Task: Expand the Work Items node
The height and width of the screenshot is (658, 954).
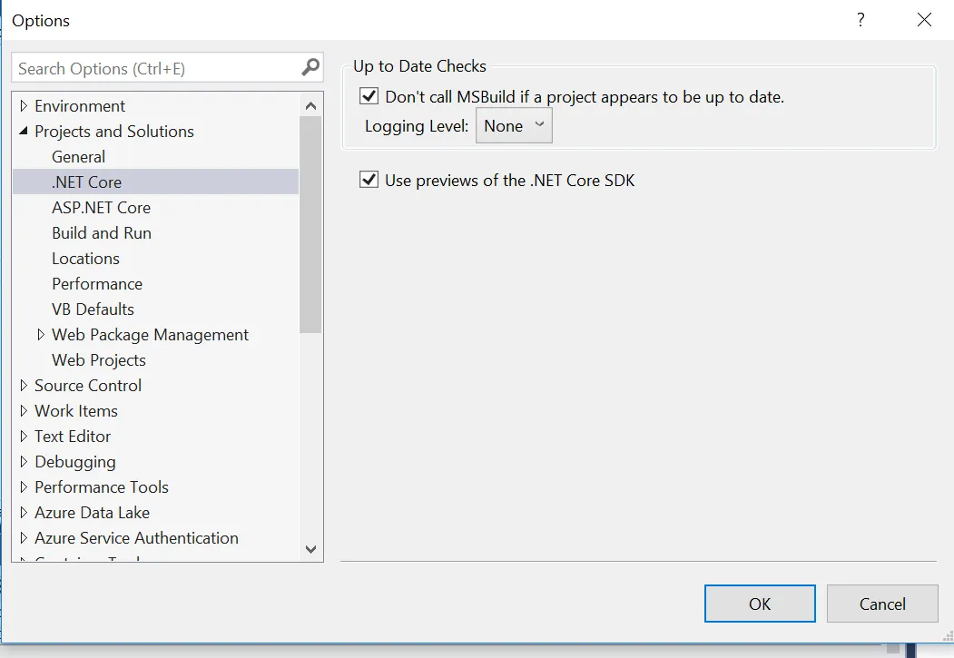Action: pos(24,410)
